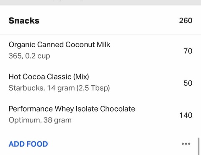Click the divider line below the Snacks header

pyautogui.click(x=100, y=34)
